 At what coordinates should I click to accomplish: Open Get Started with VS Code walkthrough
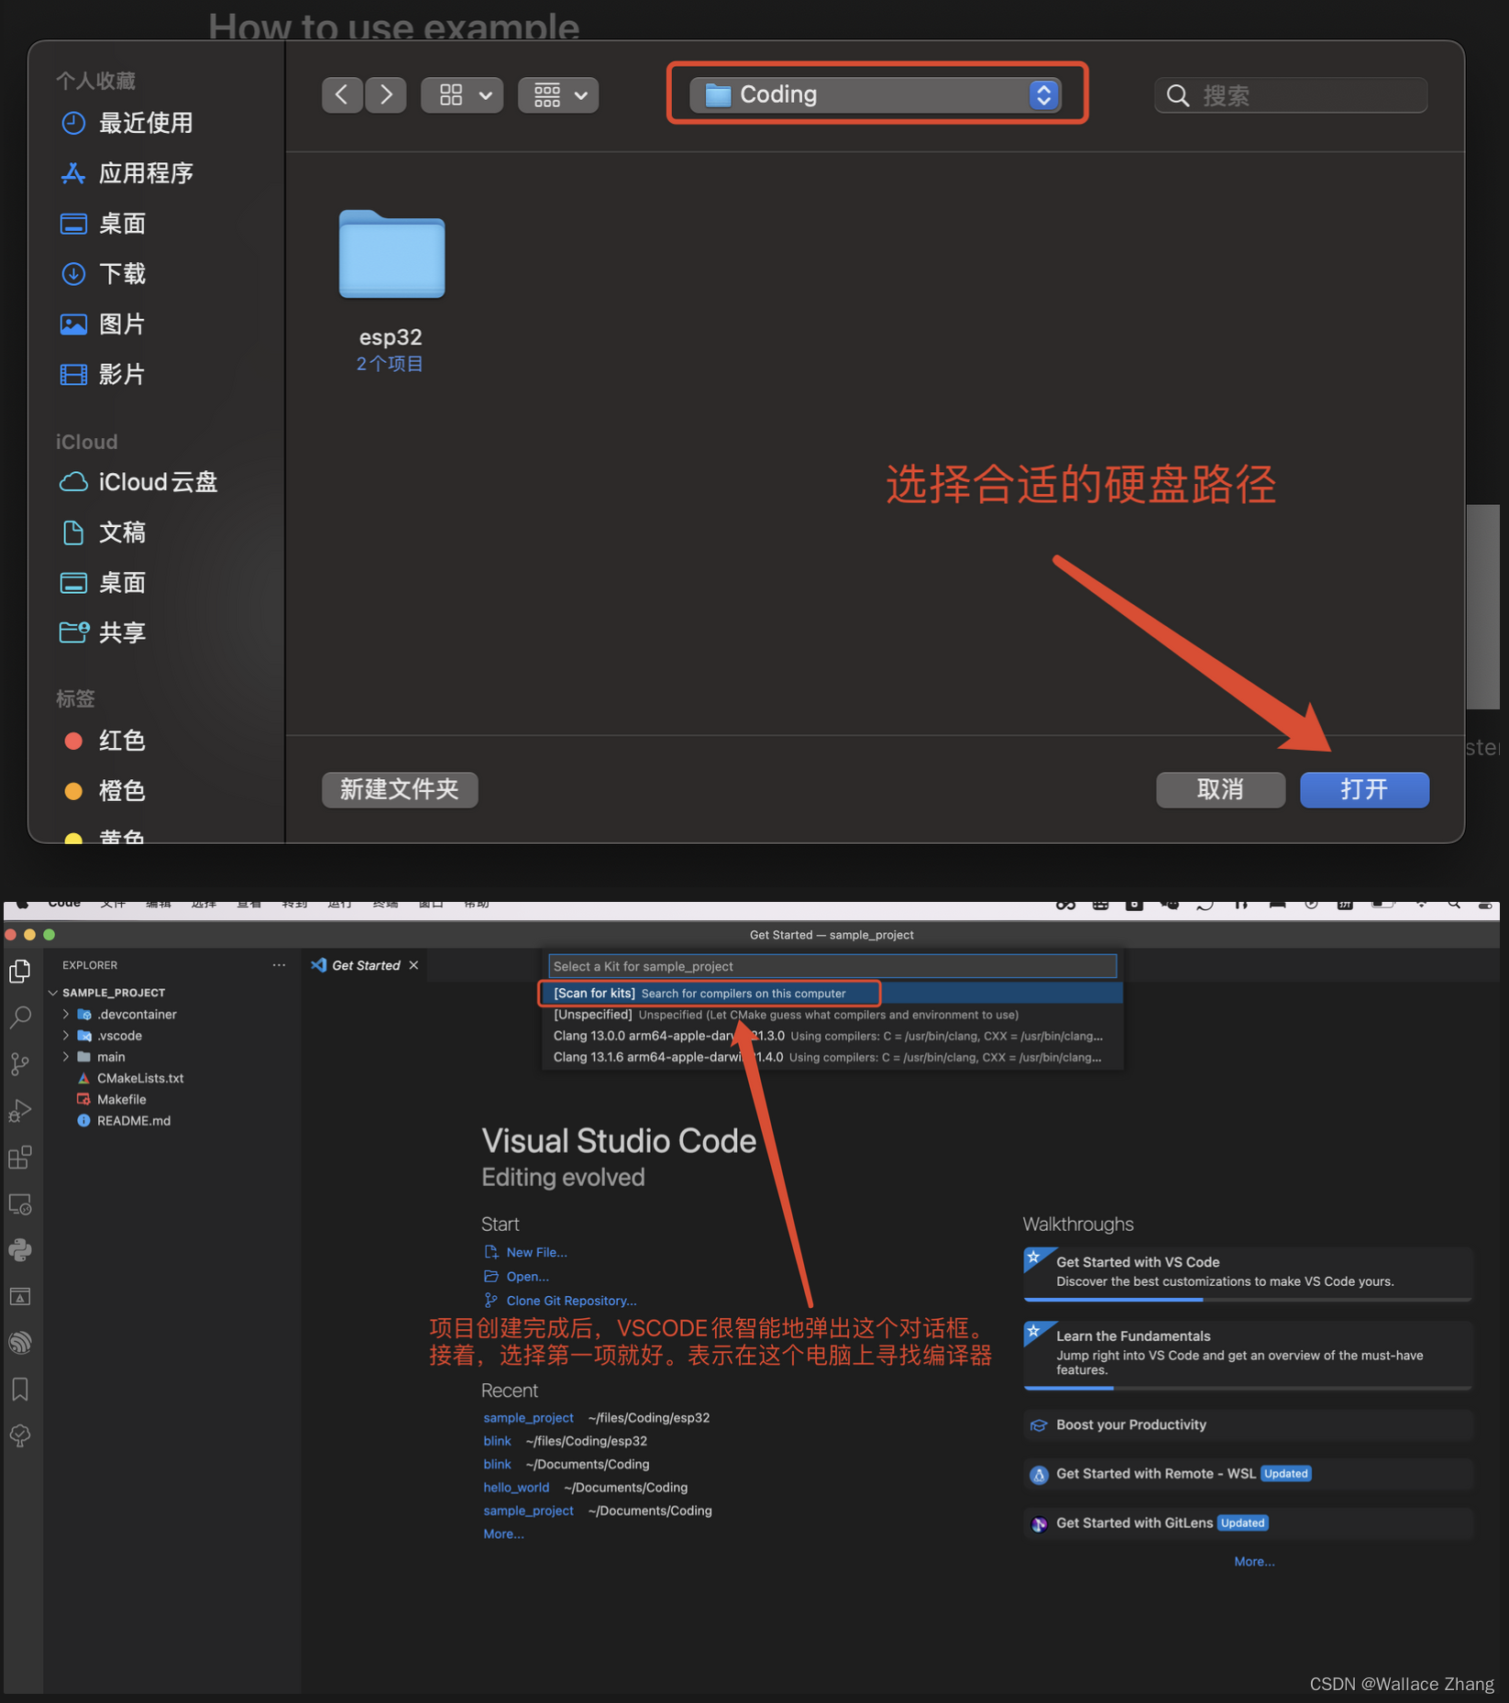(1248, 1273)
